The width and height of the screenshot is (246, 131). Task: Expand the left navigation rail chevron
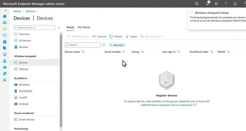click(x=6, y=10)
